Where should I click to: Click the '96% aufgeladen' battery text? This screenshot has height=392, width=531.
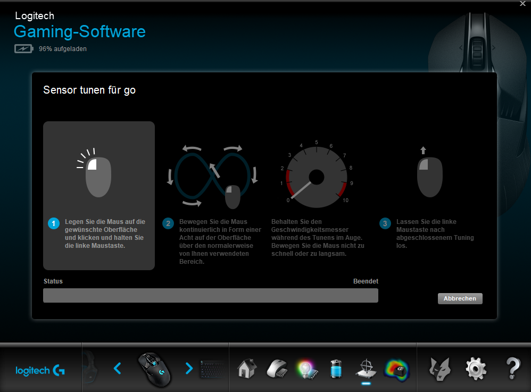point(63,49)
